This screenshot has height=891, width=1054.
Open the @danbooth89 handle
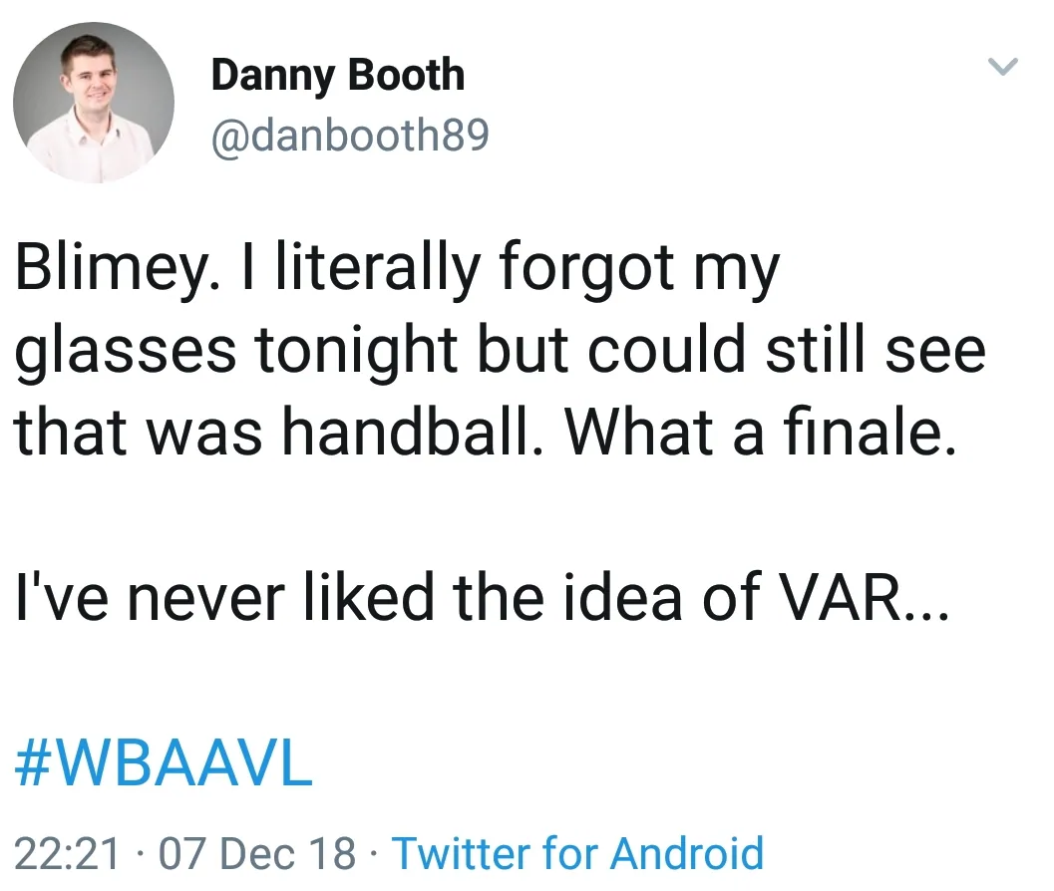pos(349,135)
